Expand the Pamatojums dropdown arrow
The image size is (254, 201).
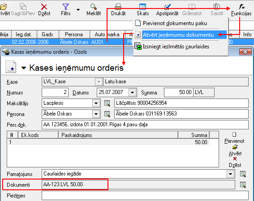tap(230, 174)
